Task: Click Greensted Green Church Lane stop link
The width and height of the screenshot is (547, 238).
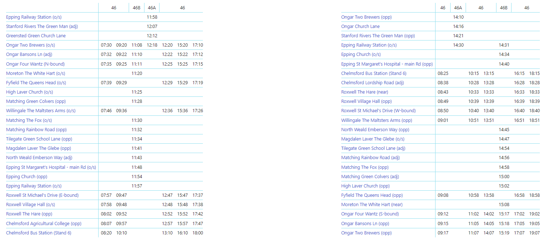Action: 36,36
